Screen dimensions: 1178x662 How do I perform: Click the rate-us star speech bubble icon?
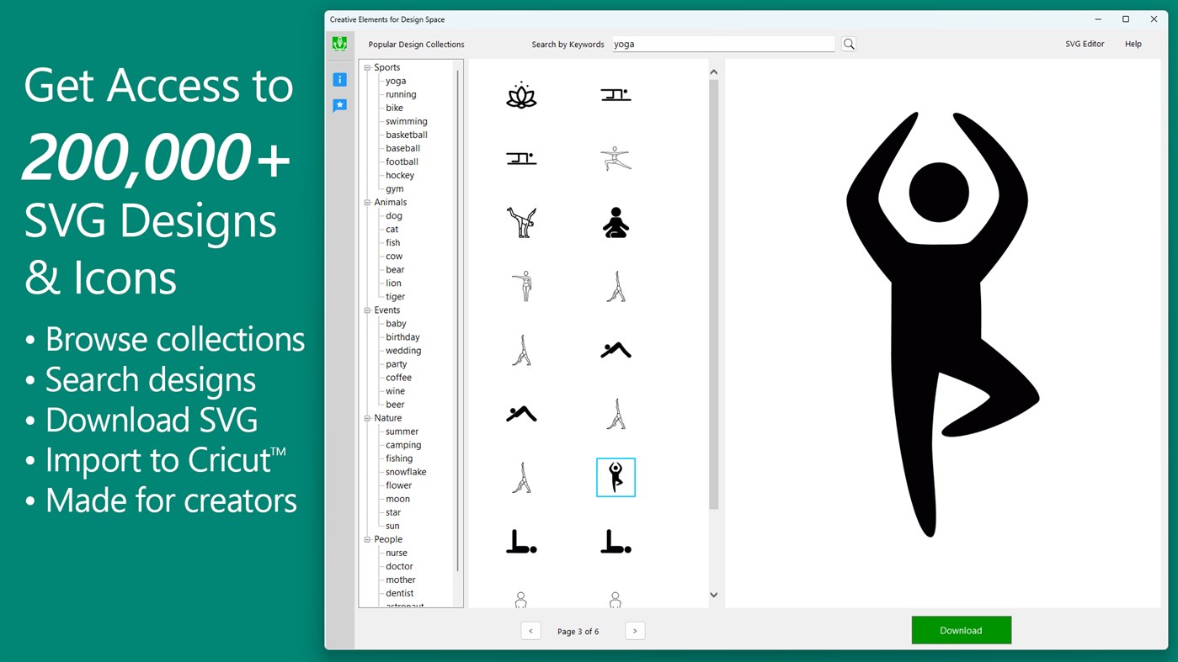tap(339, 104)
